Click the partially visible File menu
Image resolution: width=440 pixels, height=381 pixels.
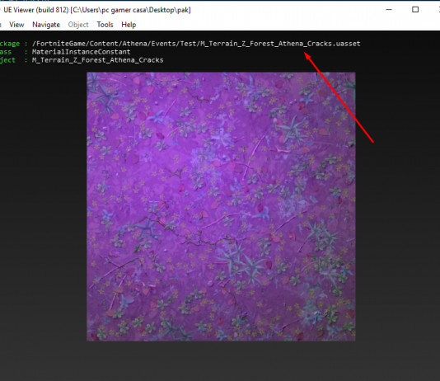(1, 25)
